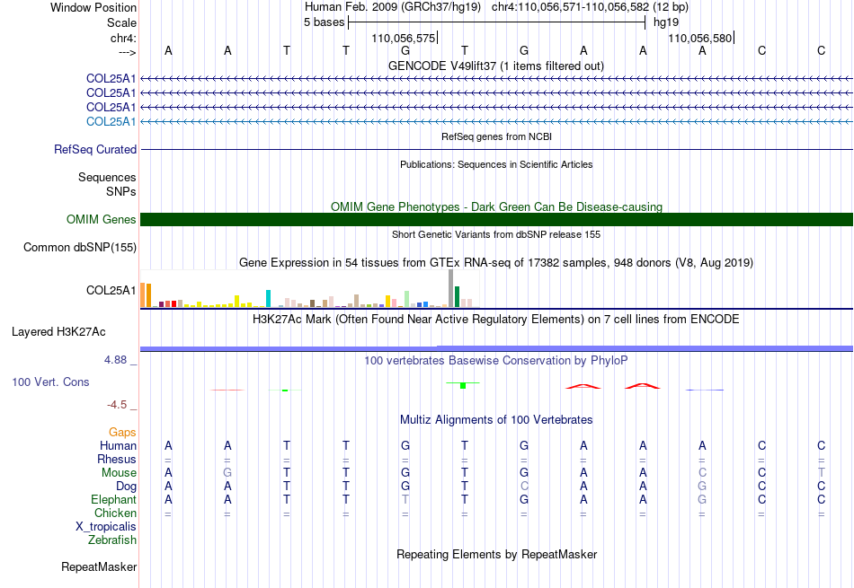
Task: Open Publications: Sequences in Scientific Articles title
Action: [x=496, y=164]
